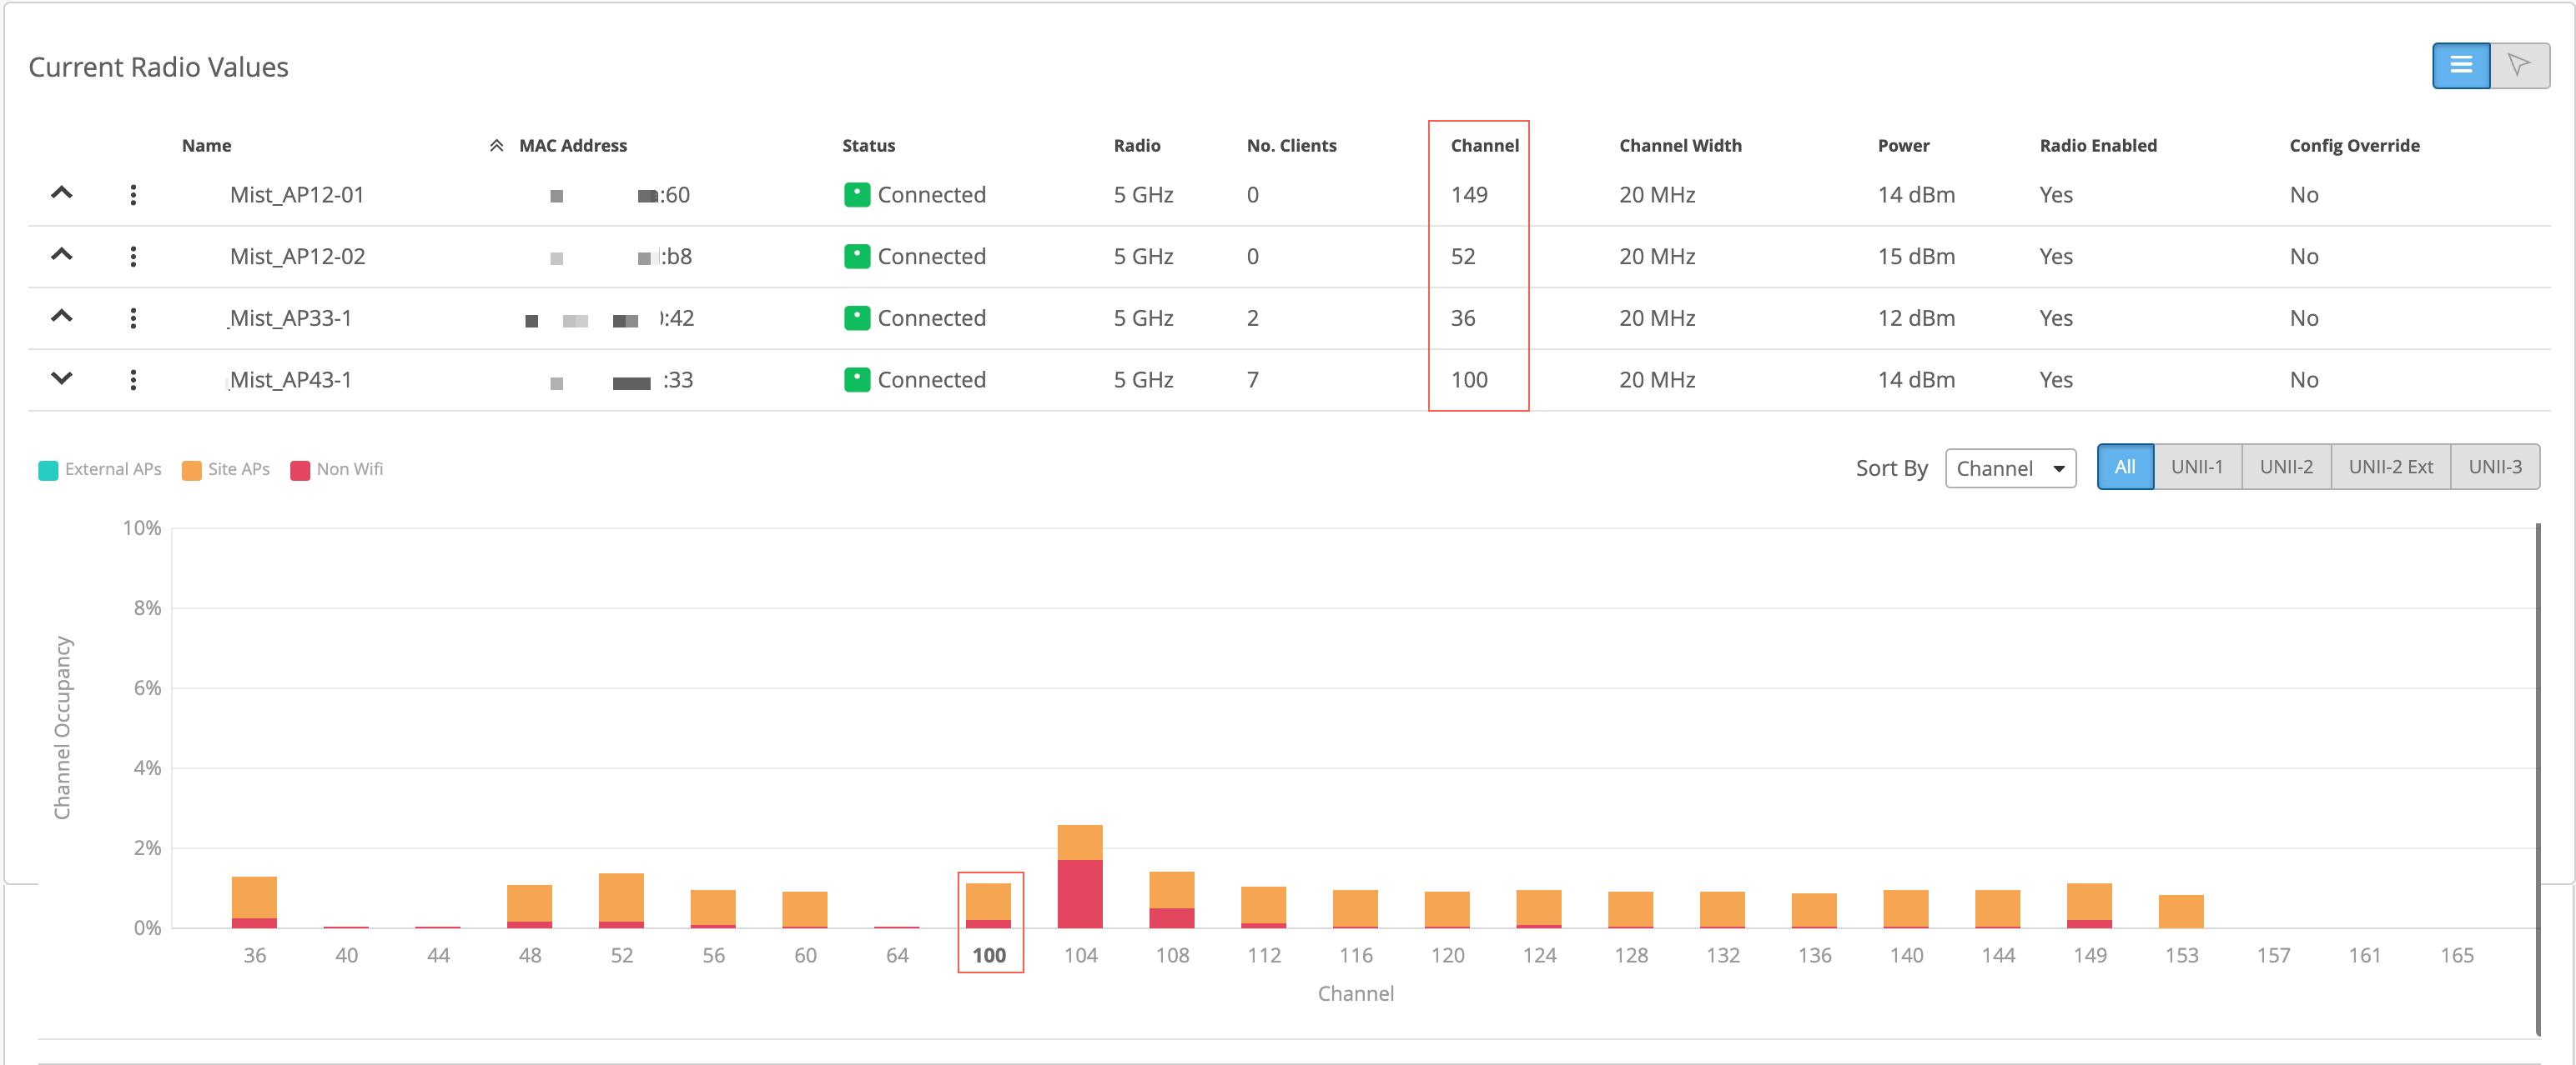The height and width of the screenshot is (1065, 2576).
Task: Expand the Mist_AP43-1 row chevron
Action: (x=62, y=378)
